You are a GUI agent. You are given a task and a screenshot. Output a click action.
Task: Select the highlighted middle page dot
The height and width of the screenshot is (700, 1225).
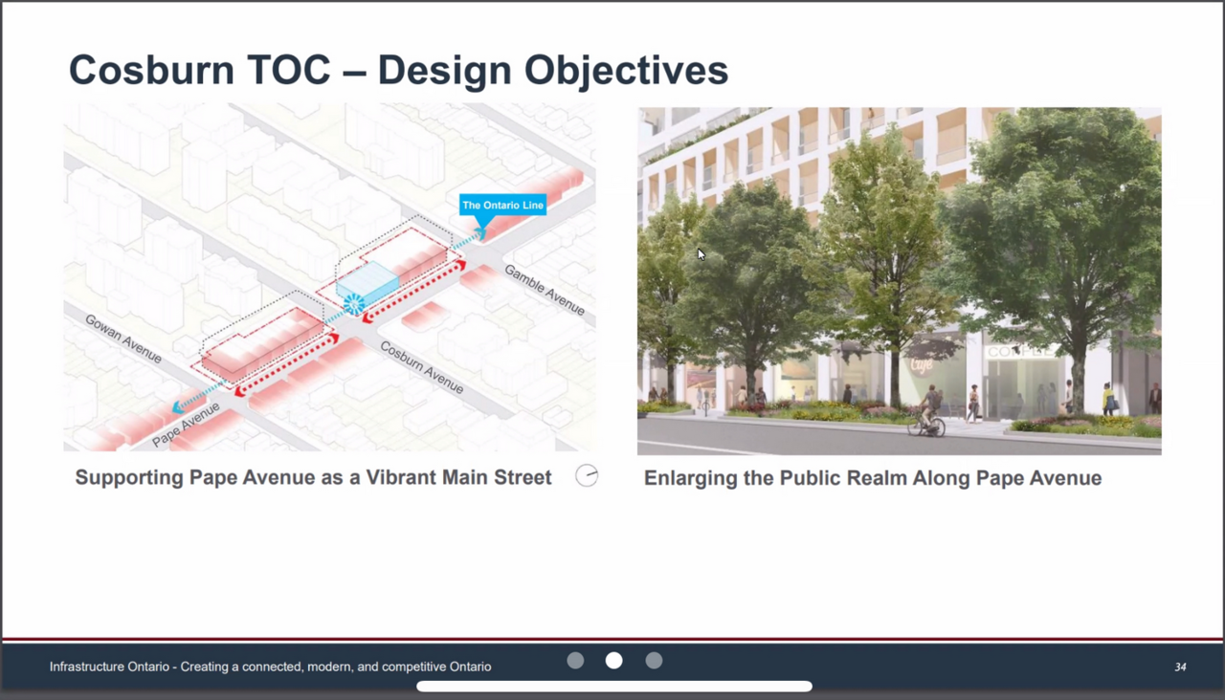coord(614,661)
